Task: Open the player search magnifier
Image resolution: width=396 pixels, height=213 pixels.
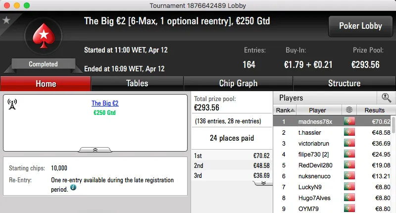Action: pyautogui.click(x=386, y=98)
